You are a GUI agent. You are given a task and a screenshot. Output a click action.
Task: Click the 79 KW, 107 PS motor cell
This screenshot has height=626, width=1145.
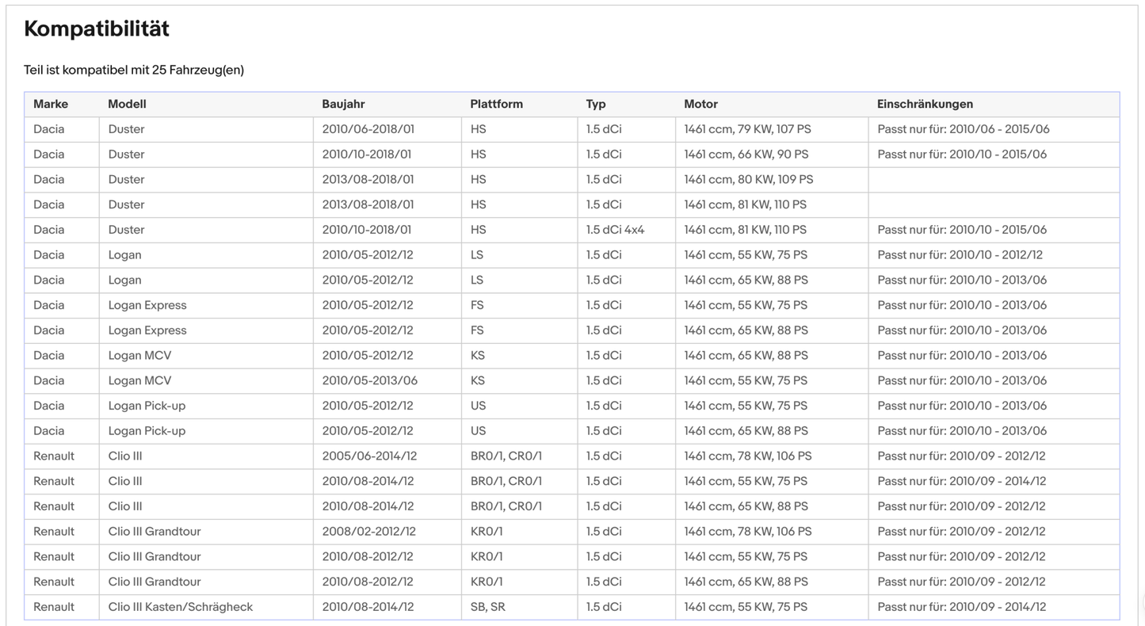pyautogui.click(x=772, y=129)
